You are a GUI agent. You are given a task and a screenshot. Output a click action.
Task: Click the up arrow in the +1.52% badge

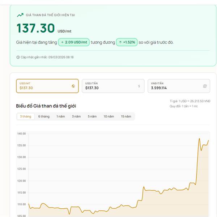pos(120,42)
